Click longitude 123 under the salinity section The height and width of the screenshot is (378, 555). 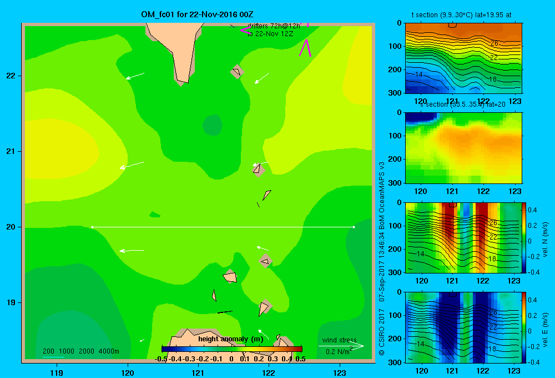point(514,191)
